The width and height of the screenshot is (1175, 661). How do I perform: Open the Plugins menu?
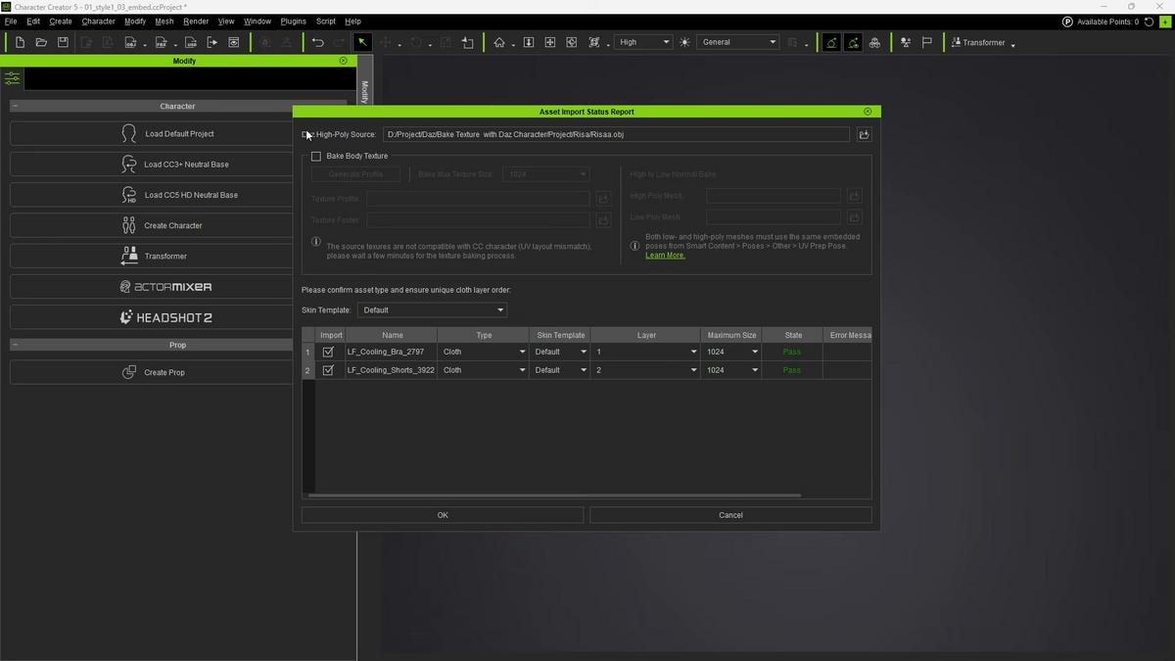pos(293,21)
